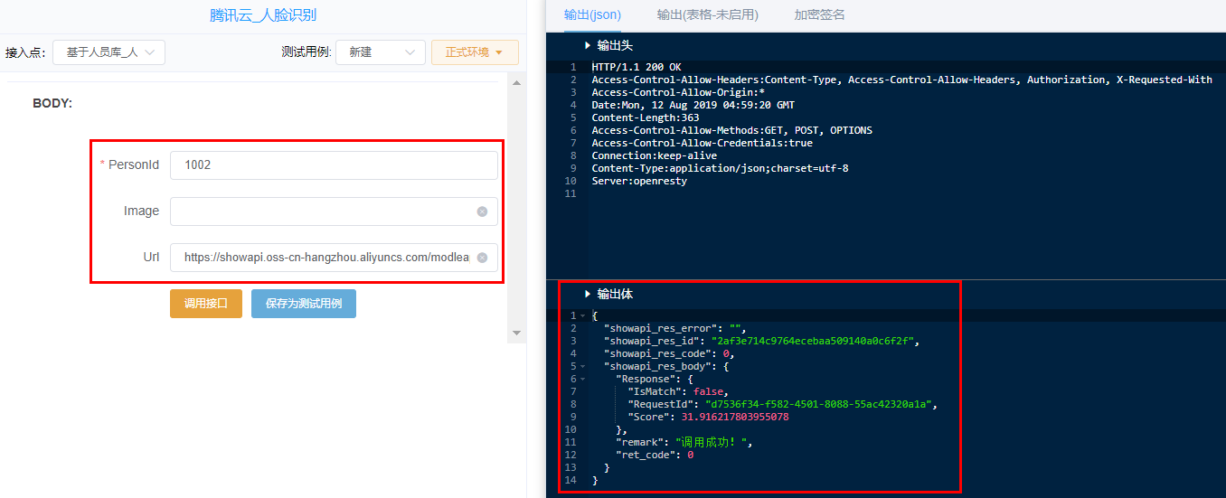Viewport: 1226px width, 498px height.
Task: Fold JSON at line 1 arrow
Action: (582, 316)
